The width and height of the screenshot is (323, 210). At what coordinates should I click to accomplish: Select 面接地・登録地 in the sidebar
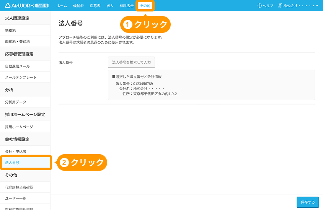click(x=25, y=42)
